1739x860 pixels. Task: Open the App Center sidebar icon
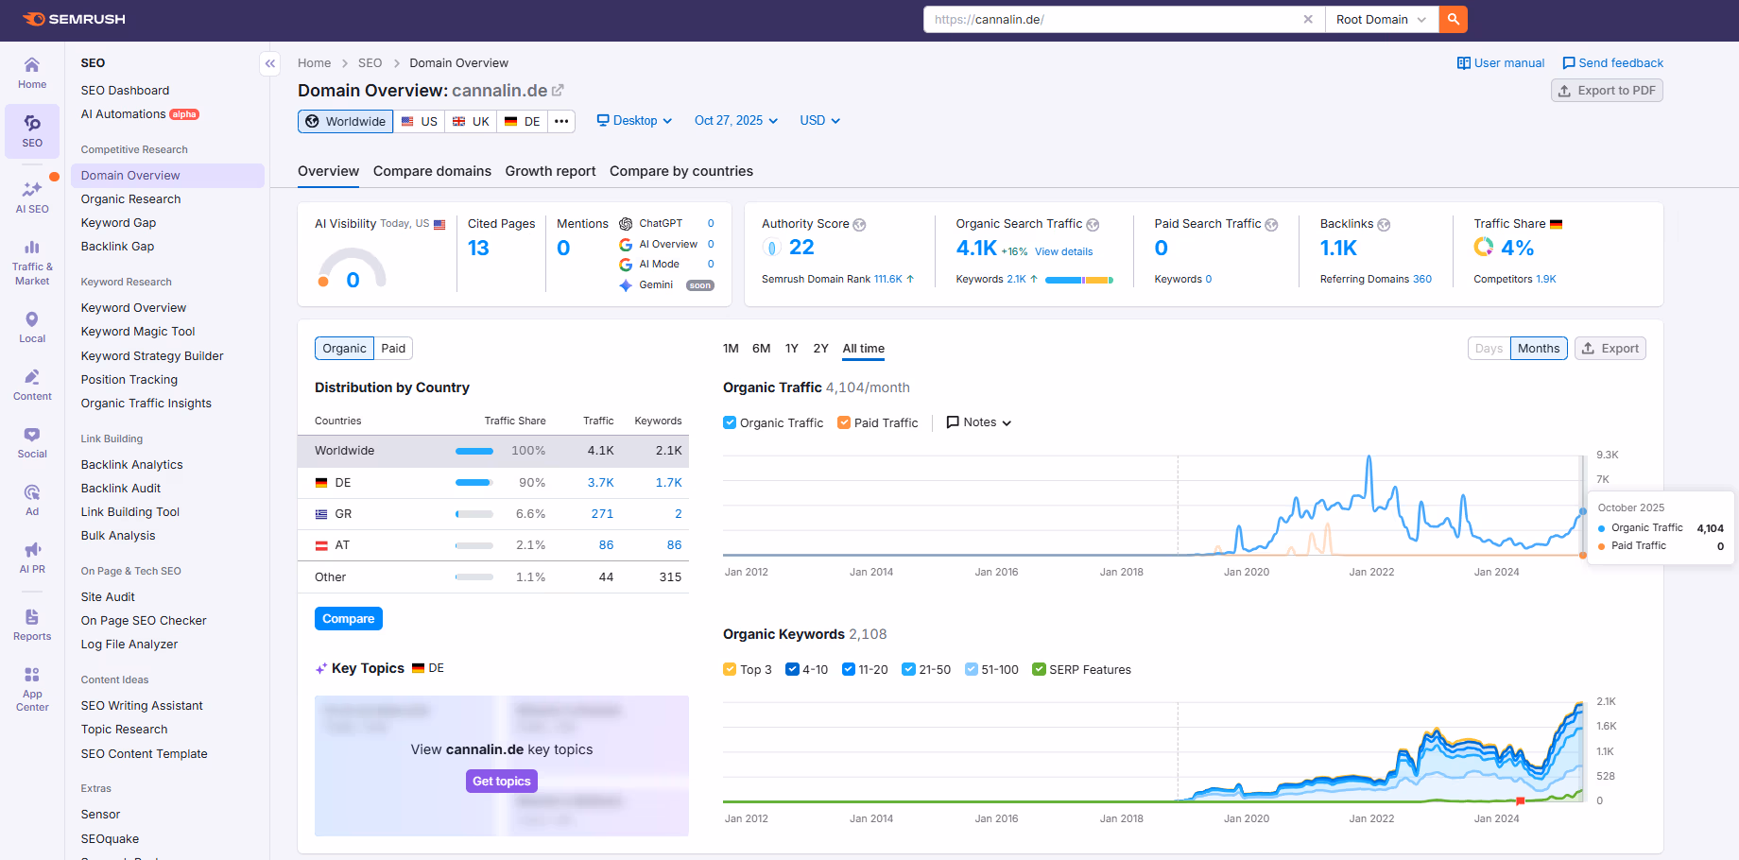click(32, 688)
